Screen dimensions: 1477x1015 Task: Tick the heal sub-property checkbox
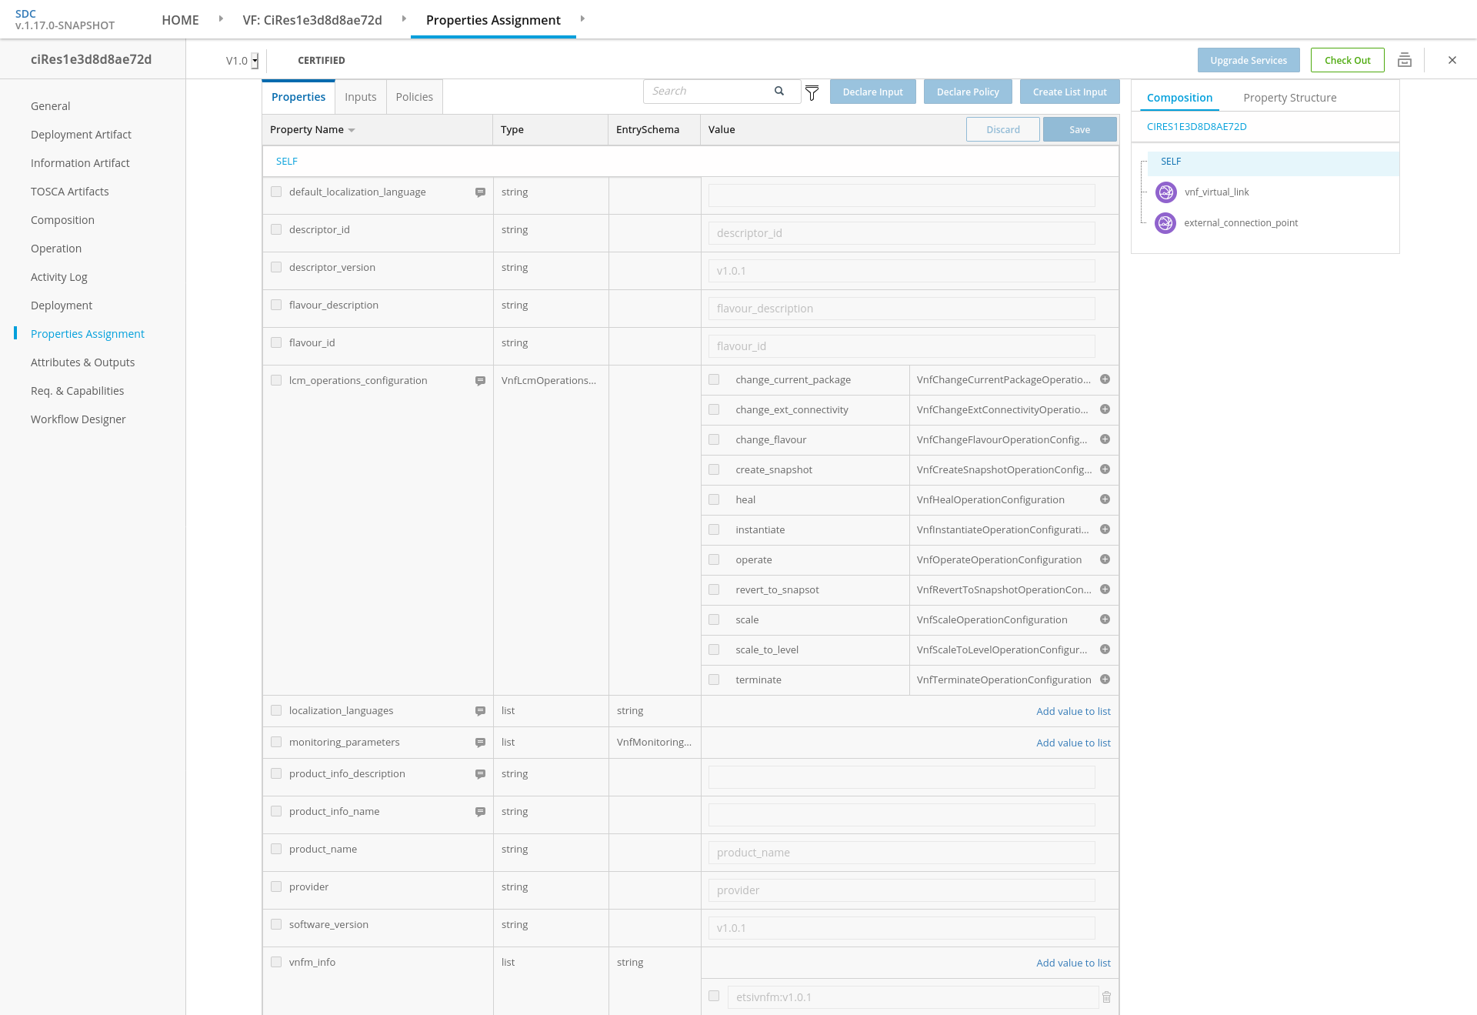714,499
